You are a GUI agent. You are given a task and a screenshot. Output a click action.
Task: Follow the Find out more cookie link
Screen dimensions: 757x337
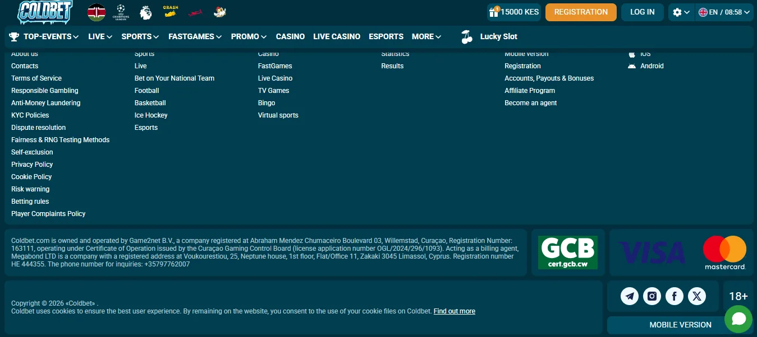[x=455, y=311]
